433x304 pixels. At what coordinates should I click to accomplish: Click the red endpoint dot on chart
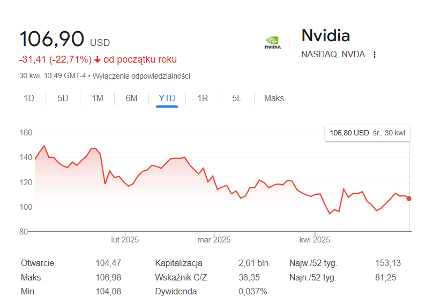[409, 199]
